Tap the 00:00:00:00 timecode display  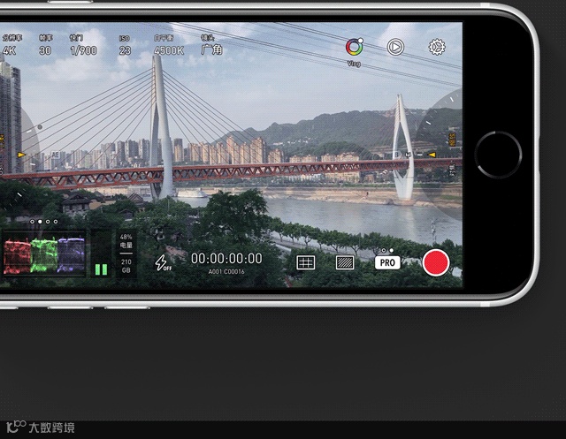pyautogui.click(x=226, y=259)
